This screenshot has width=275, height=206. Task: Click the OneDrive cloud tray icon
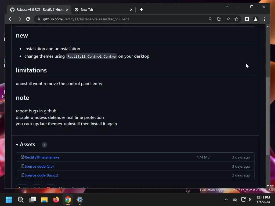point(235,200)
